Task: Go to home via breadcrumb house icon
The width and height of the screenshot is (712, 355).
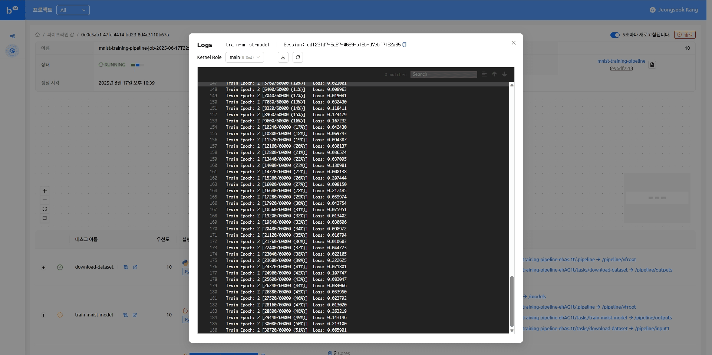Action: click(37, 34)
